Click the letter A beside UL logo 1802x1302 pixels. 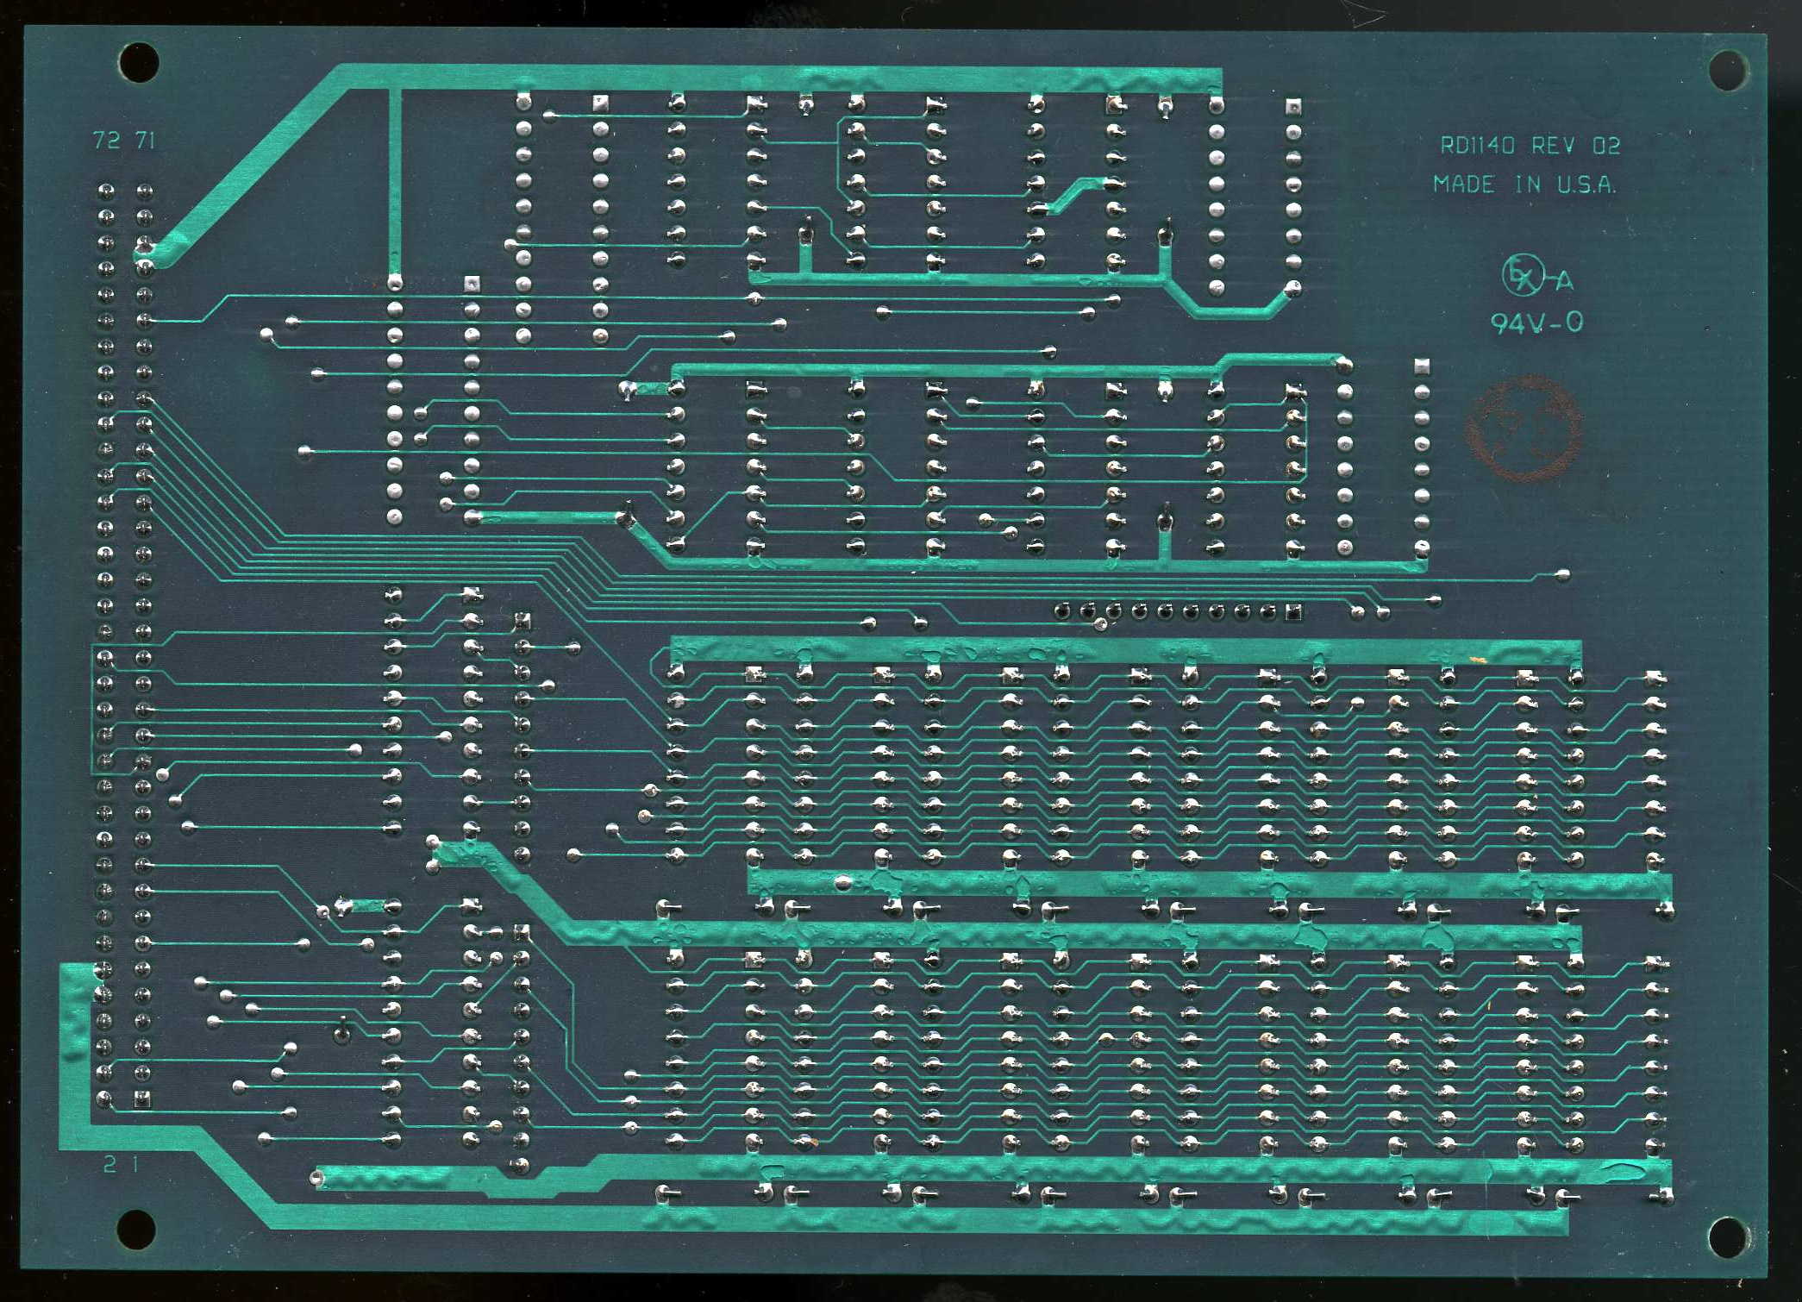(1565, 281)
